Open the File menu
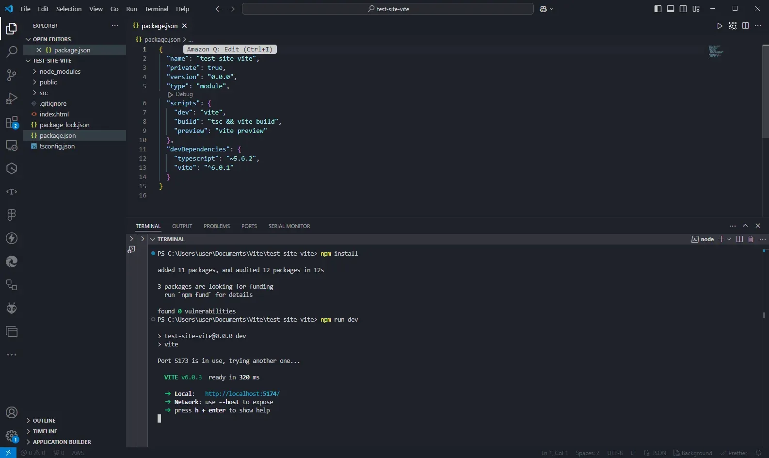The height and width of the screenshot is (458, 769). click(26, 9)
